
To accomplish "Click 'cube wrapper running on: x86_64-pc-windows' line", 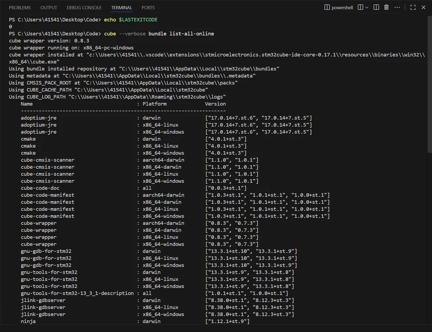I will 71,48.
